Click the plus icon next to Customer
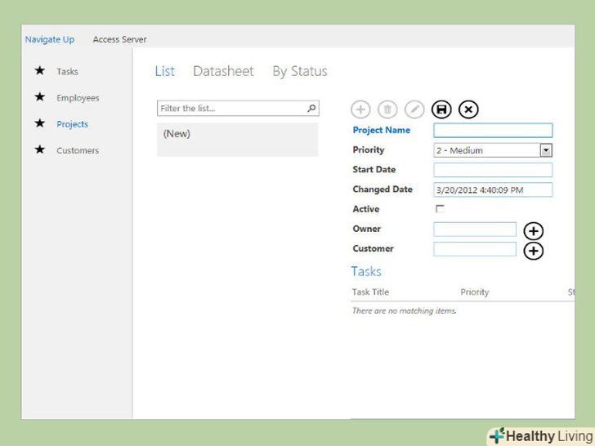Viewport: 595px width, 446px height. tap(533, 251)
